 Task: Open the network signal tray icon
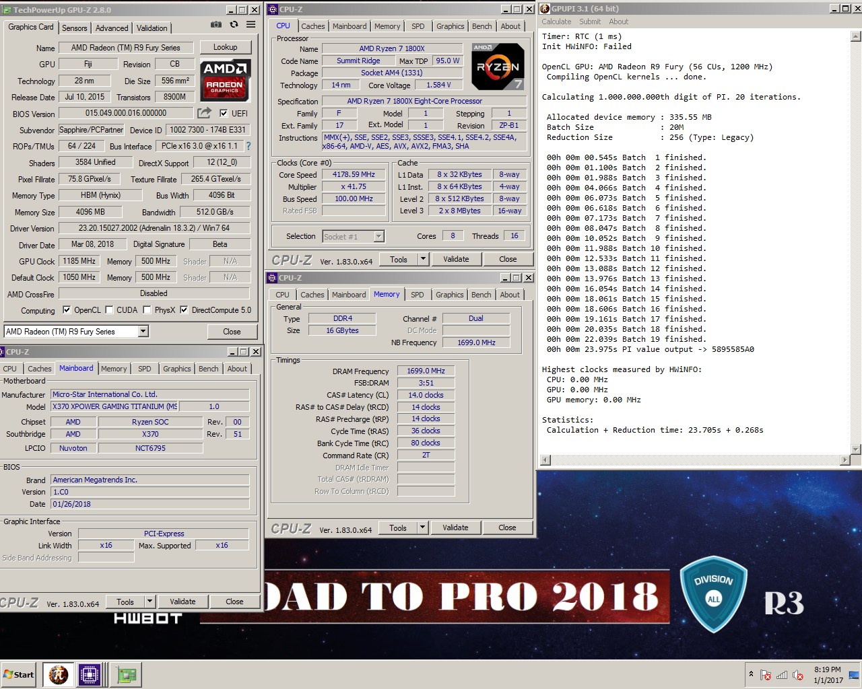click(x=782, y=675)
